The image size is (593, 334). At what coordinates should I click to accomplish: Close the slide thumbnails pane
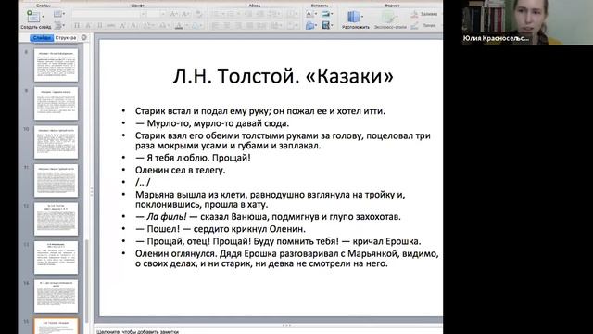tap(84, 37)
